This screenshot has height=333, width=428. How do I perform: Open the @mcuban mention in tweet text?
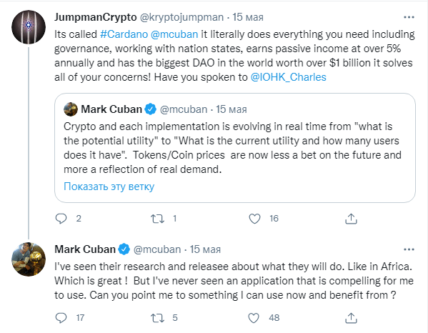coord(174,34)
